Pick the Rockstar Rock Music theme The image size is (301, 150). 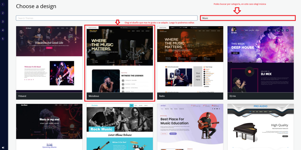120,127
